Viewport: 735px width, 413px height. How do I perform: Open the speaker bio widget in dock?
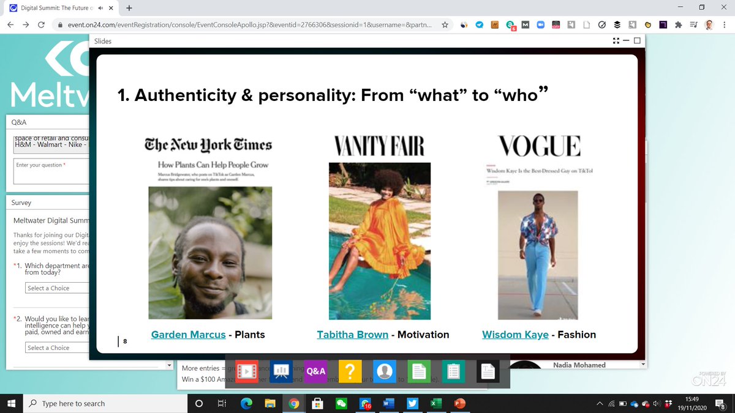[385, 371]
